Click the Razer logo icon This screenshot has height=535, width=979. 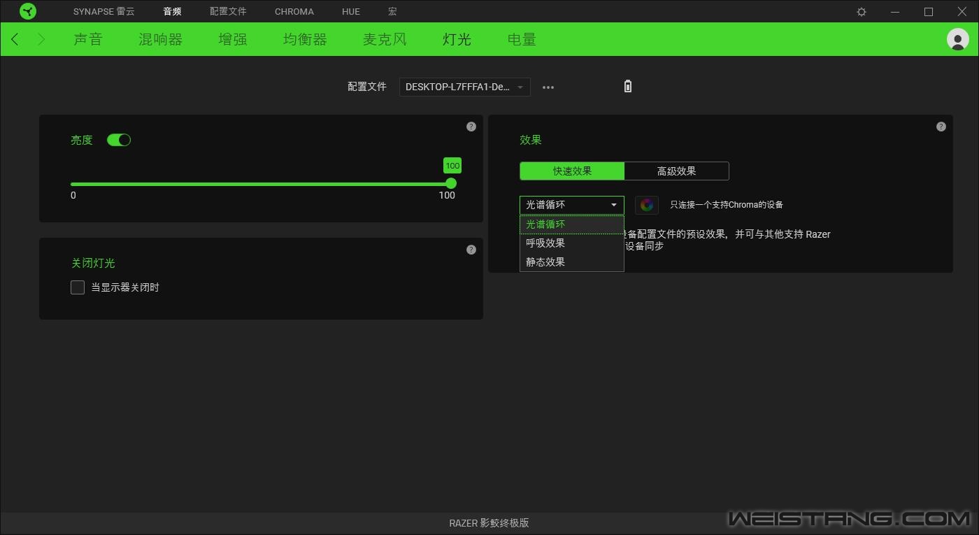tap(28, 11)
